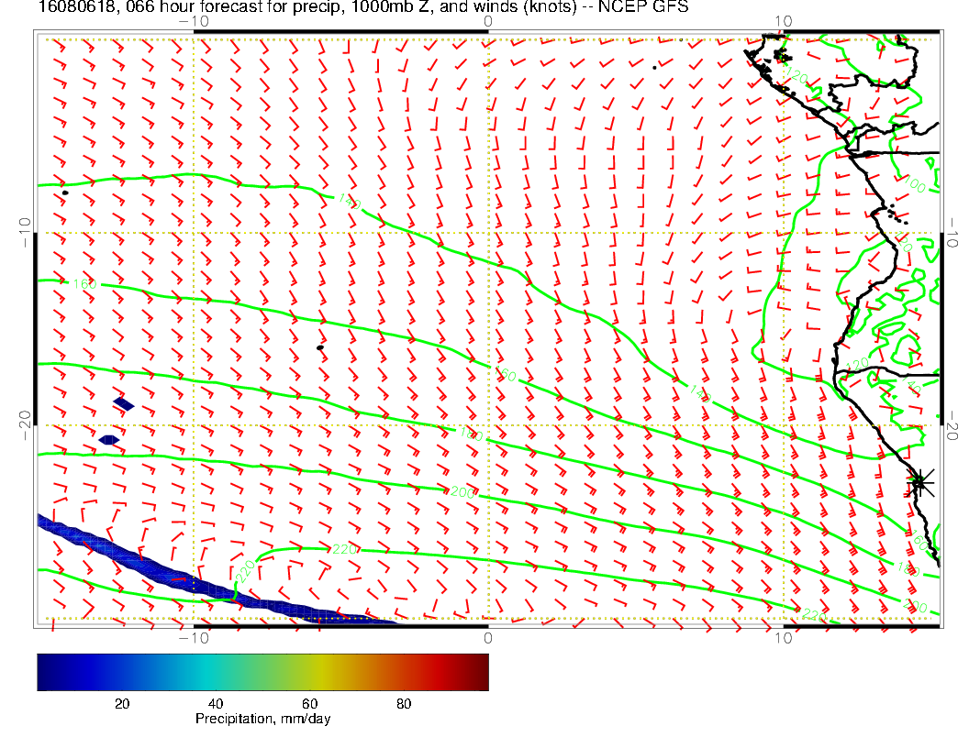Viewport: 969px width, 748px height.
Task: Click the 80 tick label under the colorbar
Action: click(403, 703)
